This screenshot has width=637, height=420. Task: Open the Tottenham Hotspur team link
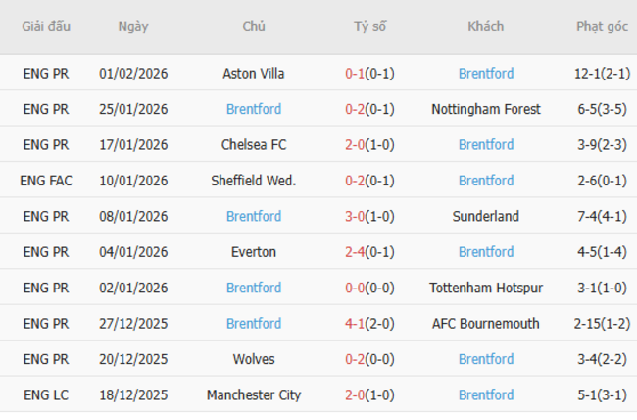[485, 288]
